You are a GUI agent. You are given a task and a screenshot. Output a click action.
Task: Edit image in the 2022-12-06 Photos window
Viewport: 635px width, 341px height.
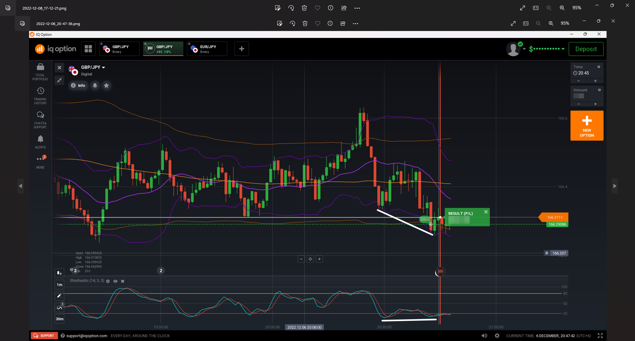click(x=279, y=23)
